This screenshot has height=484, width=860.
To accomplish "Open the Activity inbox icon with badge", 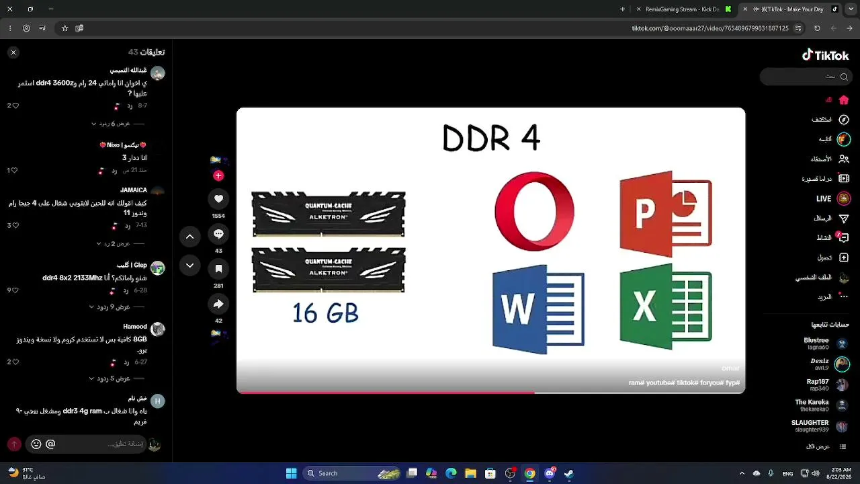I will 844,238.
